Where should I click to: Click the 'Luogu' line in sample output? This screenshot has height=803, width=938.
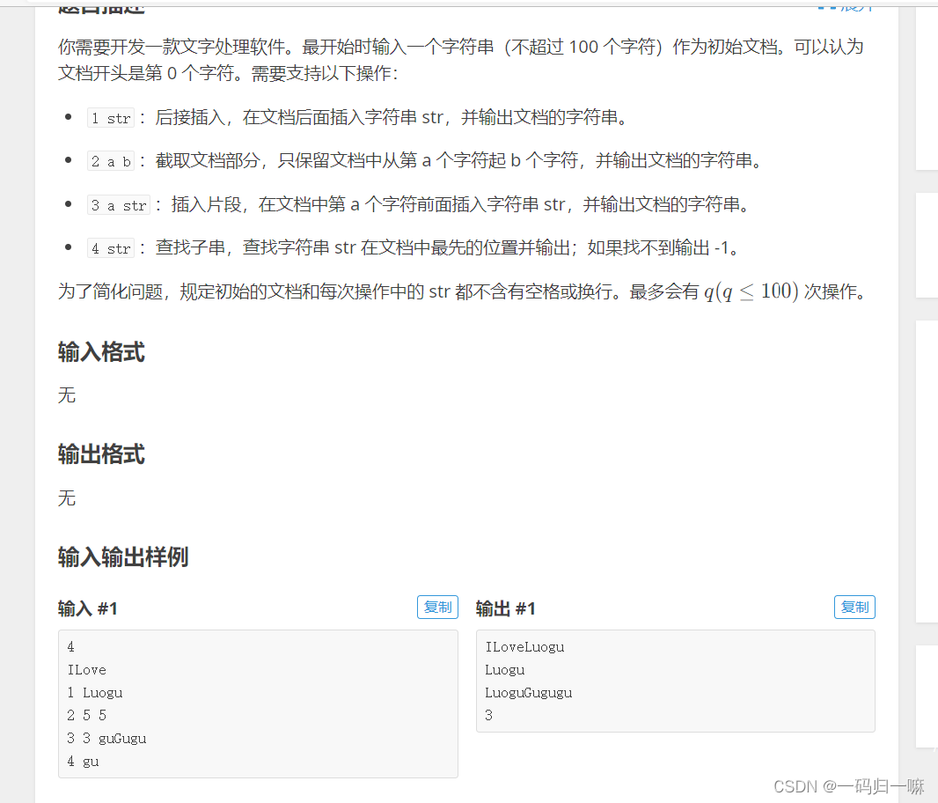[505, 670]
